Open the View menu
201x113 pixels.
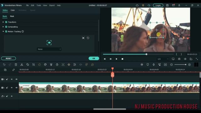pos(45,5)
